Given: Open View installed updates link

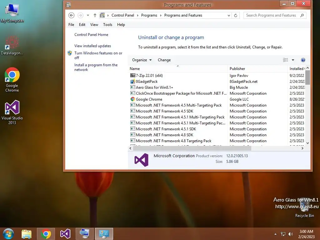Looking at the screenshot, I should pyautogui.click(x=92, y=46).
